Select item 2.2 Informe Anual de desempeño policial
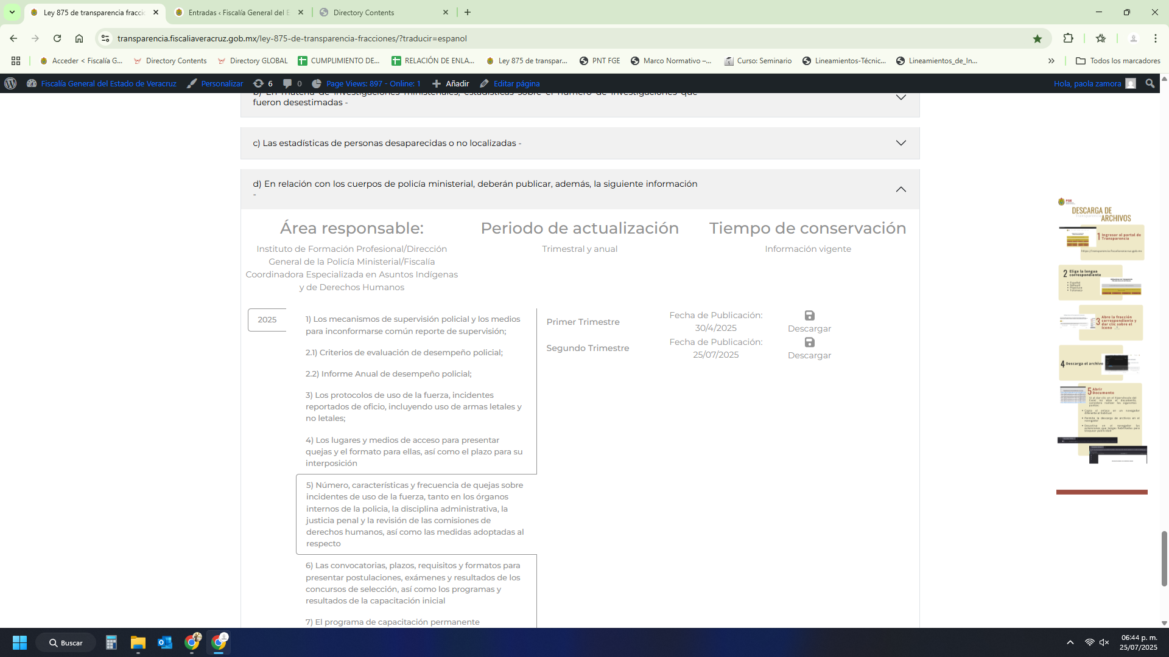This screenshot has height=657, width=1169. click(388, 374)
